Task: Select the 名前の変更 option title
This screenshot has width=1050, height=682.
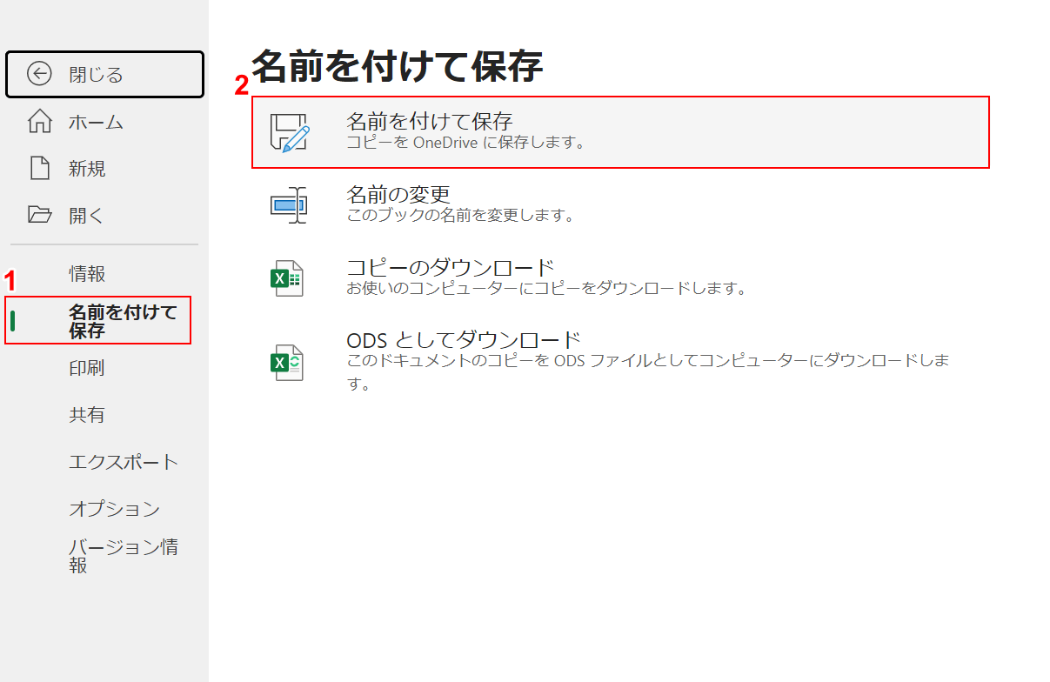Action: [x=398, y=194]
